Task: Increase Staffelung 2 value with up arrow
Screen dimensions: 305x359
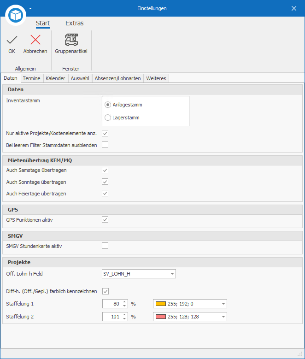Action: click(x=124, y=315)
